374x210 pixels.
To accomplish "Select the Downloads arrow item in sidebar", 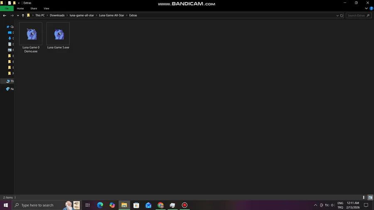I will pos(10,38).
